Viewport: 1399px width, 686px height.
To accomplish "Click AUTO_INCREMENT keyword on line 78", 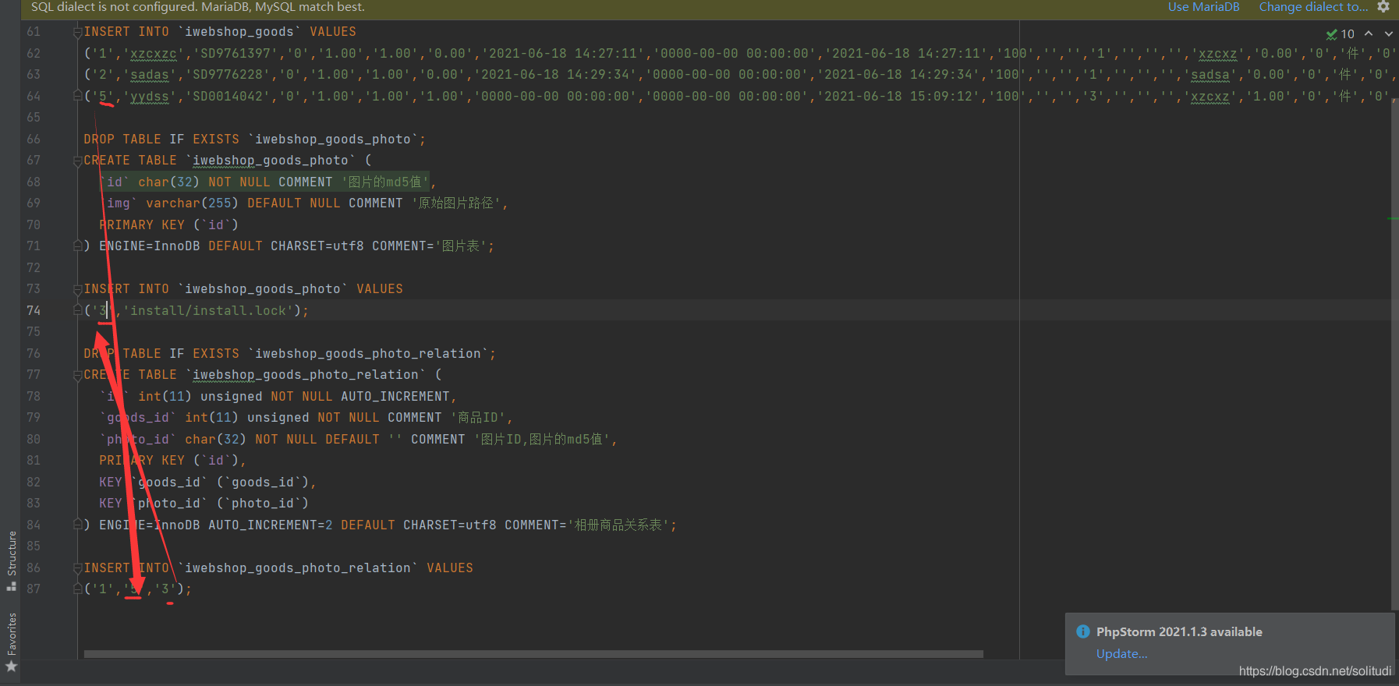I will (395, 396).
